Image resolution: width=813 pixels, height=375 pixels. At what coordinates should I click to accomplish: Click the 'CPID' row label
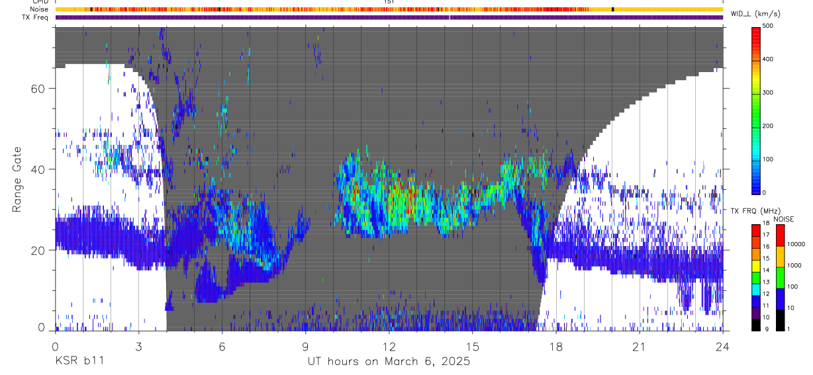click(40, 2)
